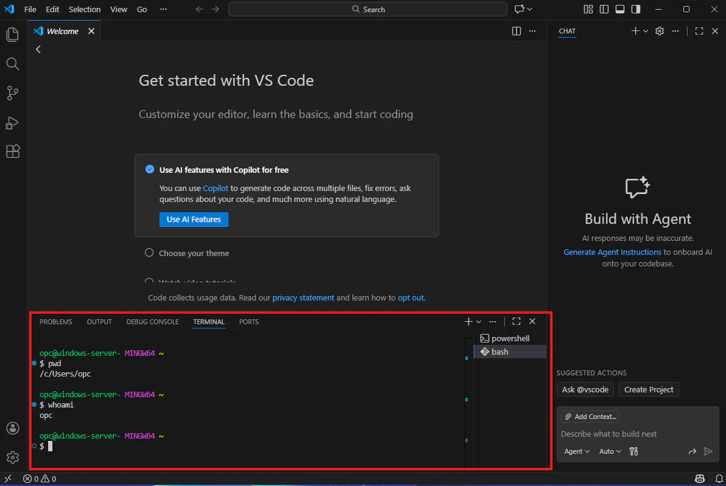Switch to the Output tab
726x486 pixels.
(x=99, y=322)
